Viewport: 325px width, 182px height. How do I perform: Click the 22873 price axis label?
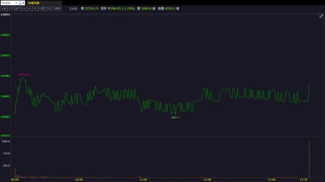[5, 56]
